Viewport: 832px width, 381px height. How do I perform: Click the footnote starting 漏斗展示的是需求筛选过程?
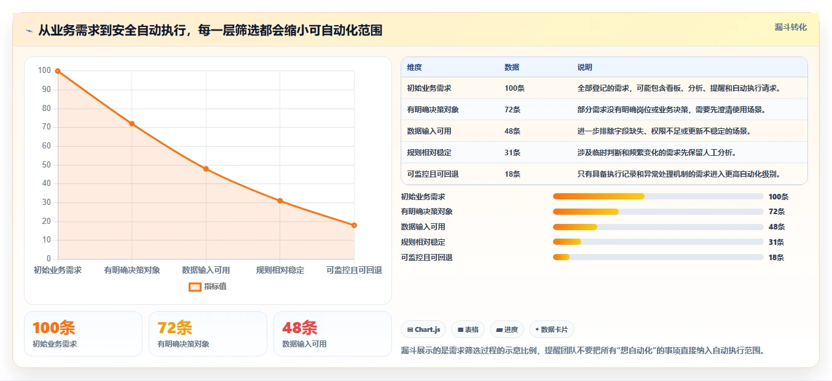(583, 351)
